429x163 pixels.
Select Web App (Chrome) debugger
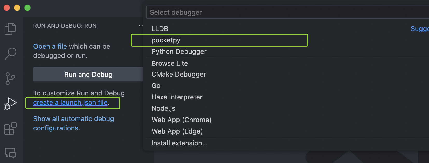[181, 120]
